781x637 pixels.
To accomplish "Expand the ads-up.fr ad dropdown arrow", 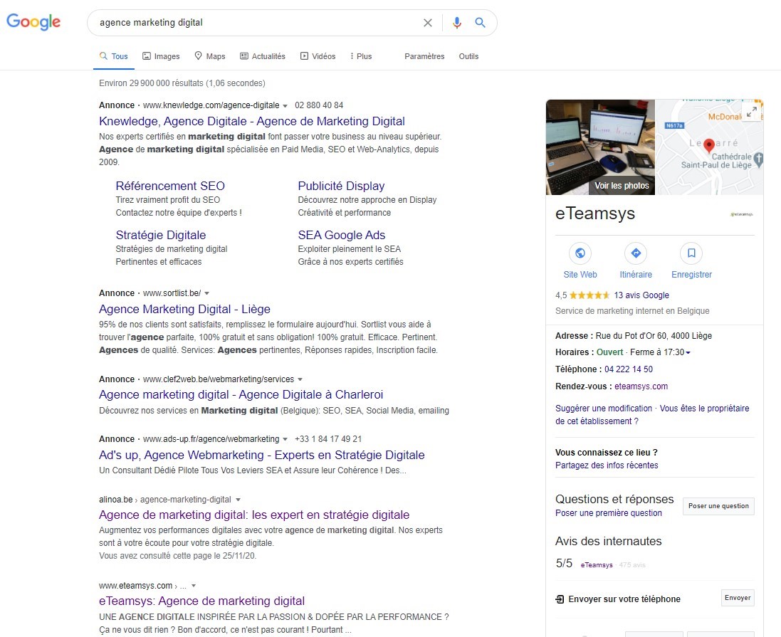I will (x=285, y=439).
